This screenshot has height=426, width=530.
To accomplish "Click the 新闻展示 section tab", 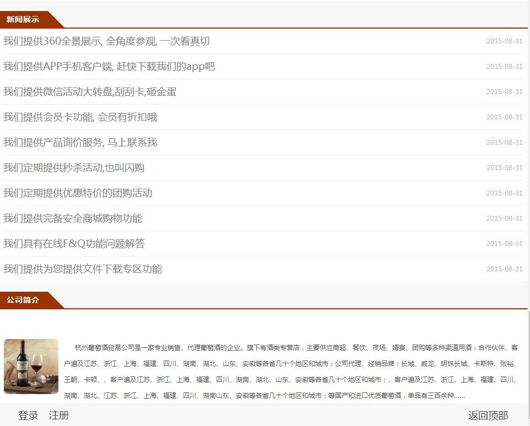I will click(x=23, y=20).
